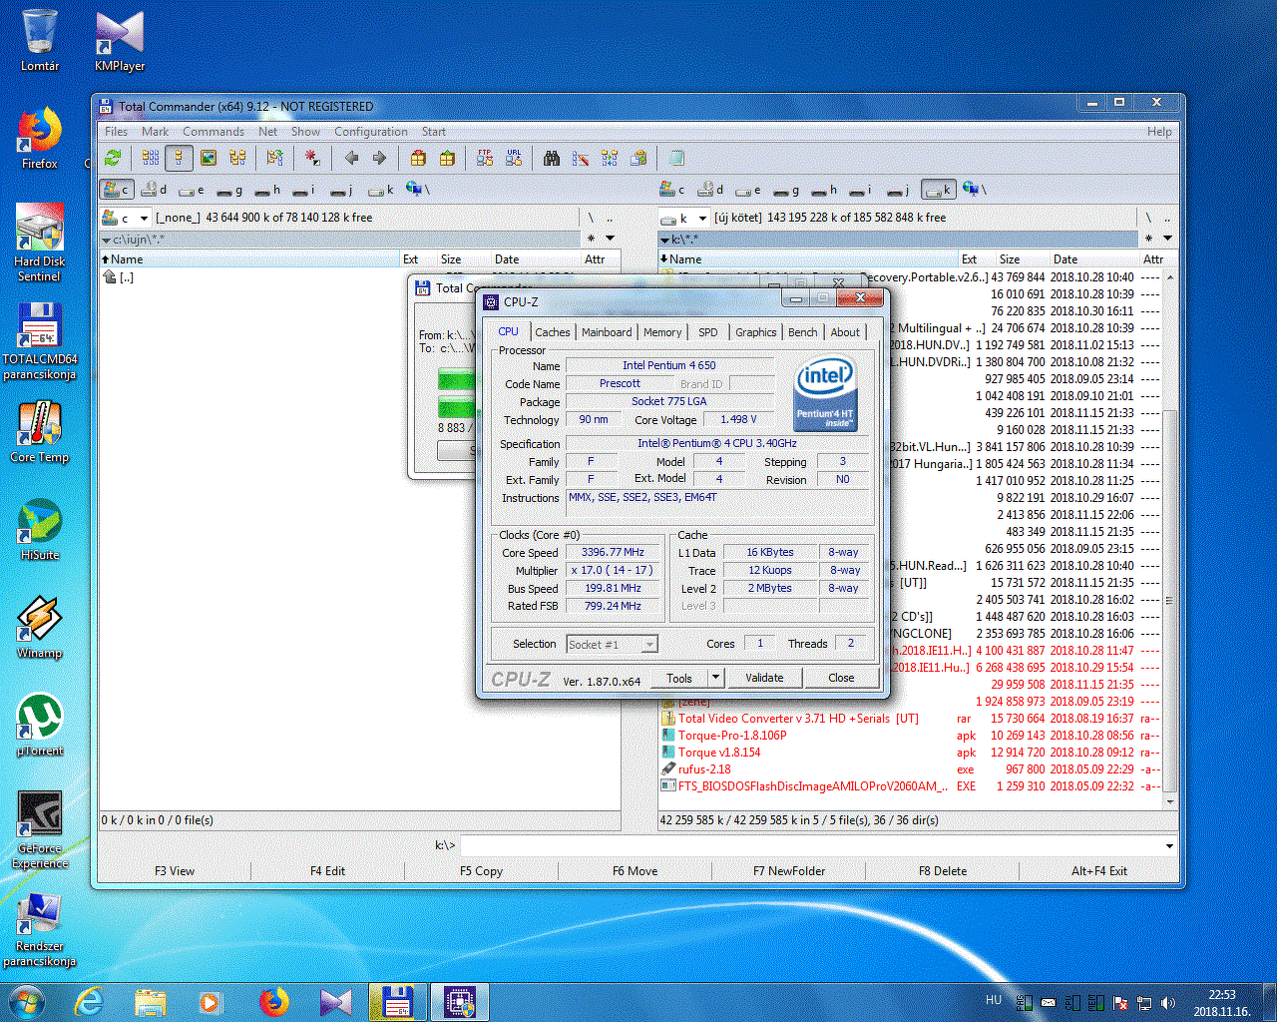The height and width of the screenshot is (1022, 1277).
Task: Click the swap source and target panels icon
Action: [275, 158]
